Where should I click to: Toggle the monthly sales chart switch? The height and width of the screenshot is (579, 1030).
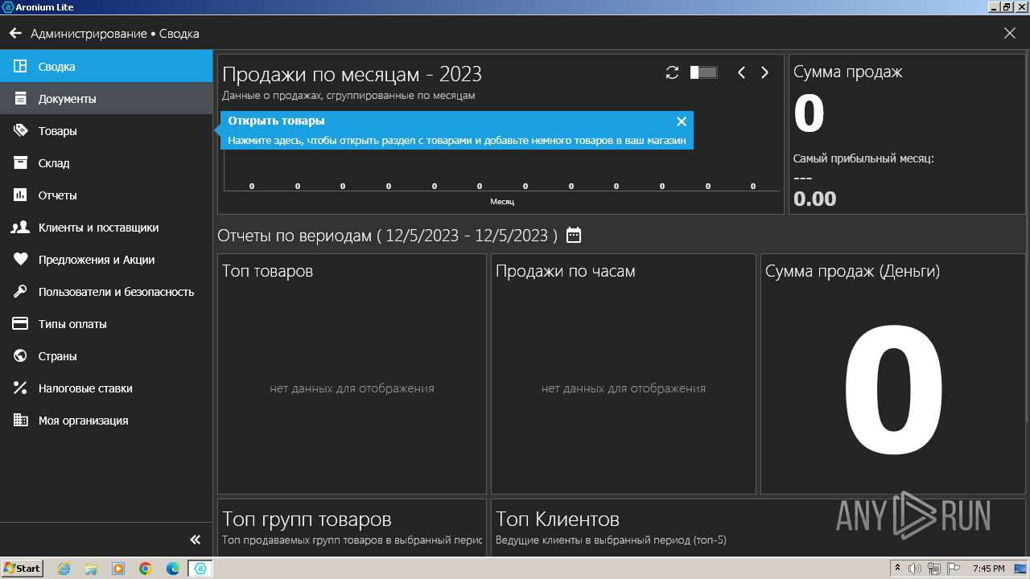[x=703, y=72]
